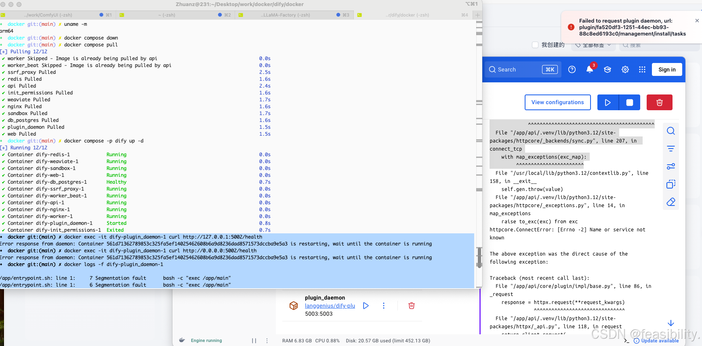This screenshot has width=702, height=346.
Task: Open the Learning center graduation cap icon
Action: pyautogui.click(x=607, y=69)
